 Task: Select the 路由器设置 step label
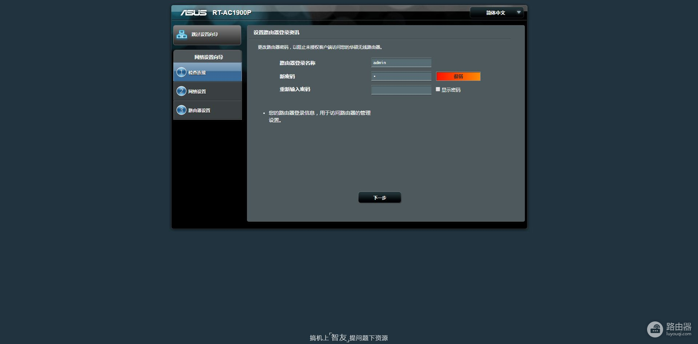tap(199, 110)
